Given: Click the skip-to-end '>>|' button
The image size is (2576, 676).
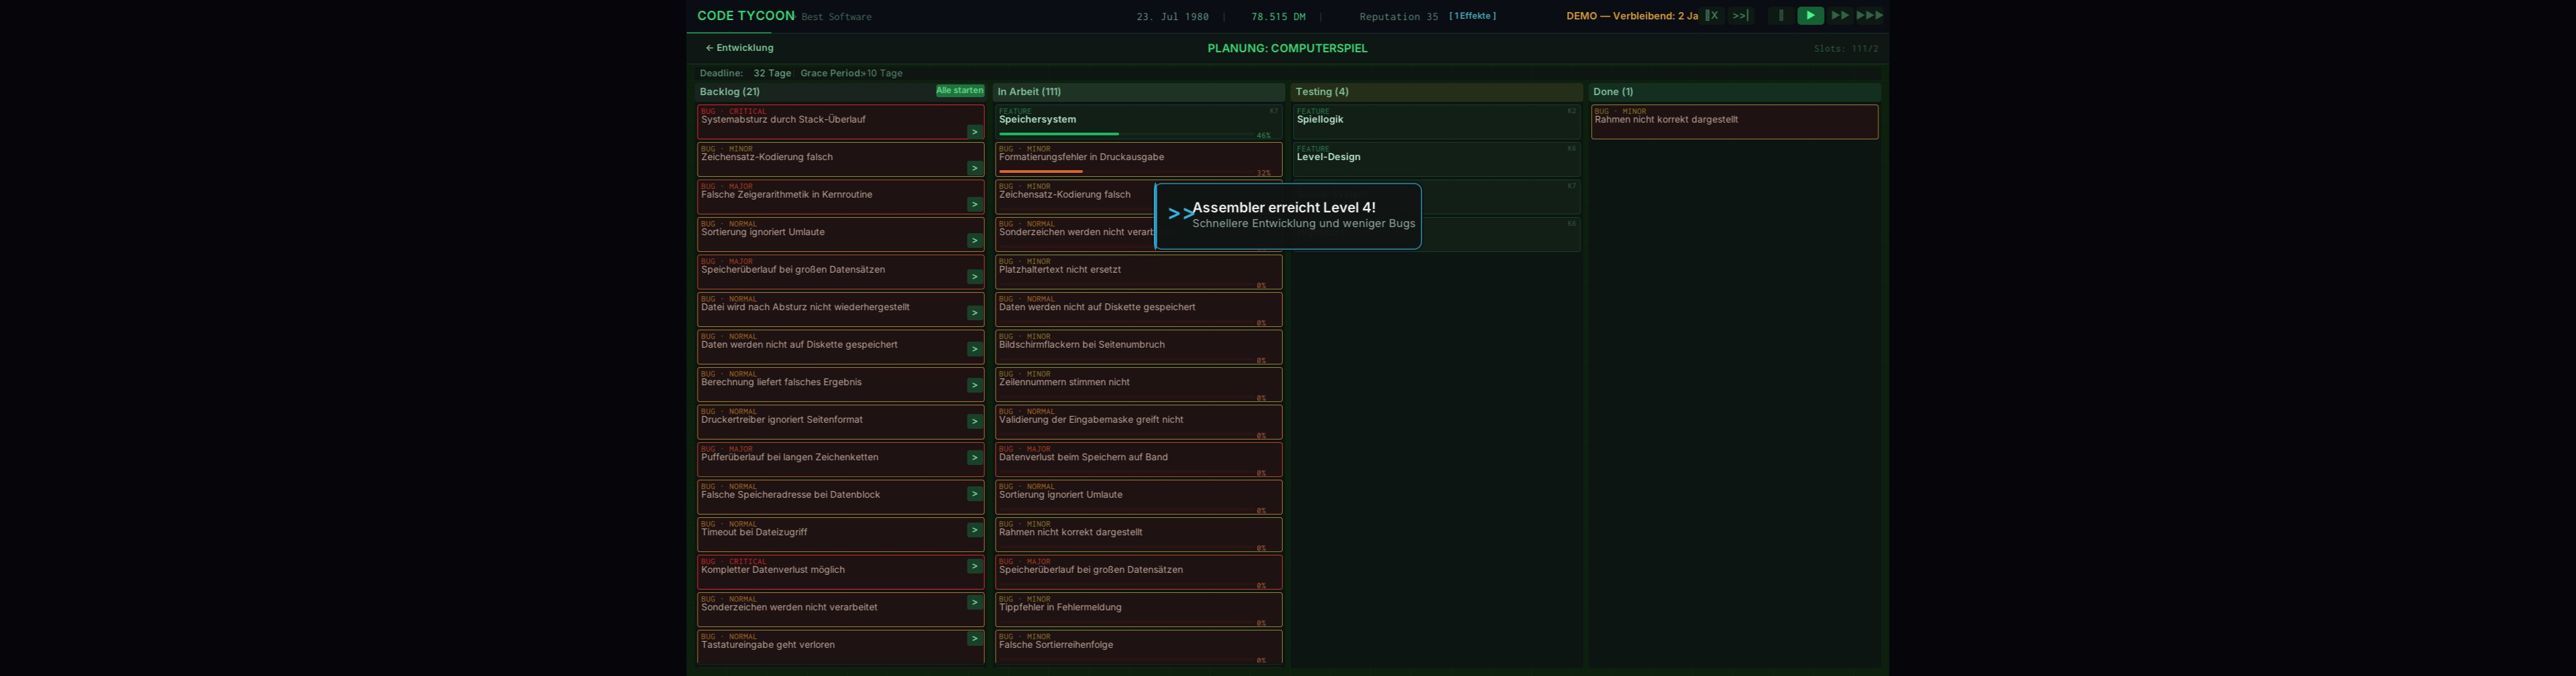Looking at the screenshot, I should click(1740, 16).
